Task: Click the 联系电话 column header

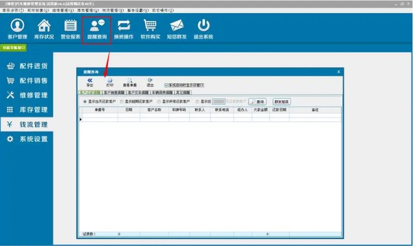Action: point(222,110)
